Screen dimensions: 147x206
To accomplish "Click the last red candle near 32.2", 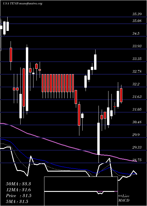I will pos(121,95).
